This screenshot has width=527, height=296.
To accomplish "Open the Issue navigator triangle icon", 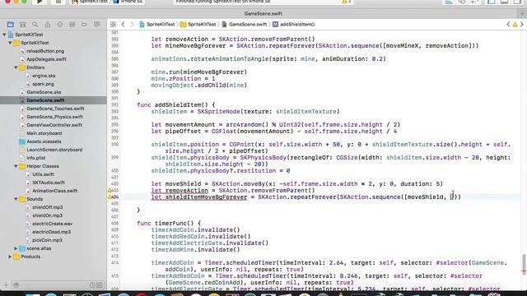I will tap(48, 25).
